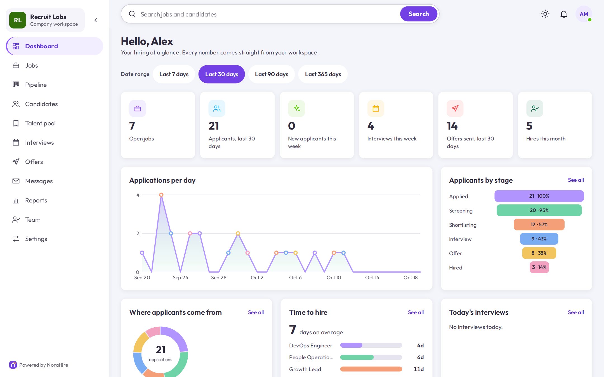The width and height of the screenshot is (604, 377).
Task: Click the Interviews calendar icon in sidebar
Action: [x=16, y=142]
